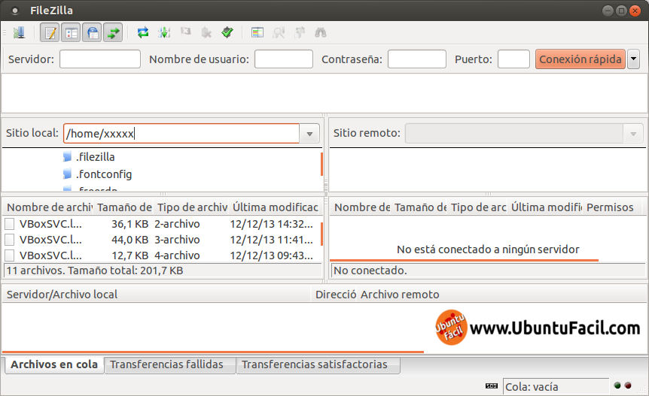649x396 pixels.
Task: Click the file icon of the 4-archivo row
Action: pyautogui.click(x=10, y=255)
